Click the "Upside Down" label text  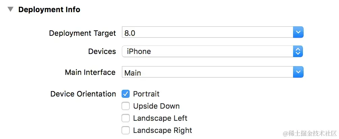point(156,106)
